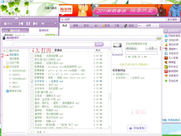This screenshot has height=136, width=181.
Task: Open 手机铃声 app
Action: tap(172, 40)
